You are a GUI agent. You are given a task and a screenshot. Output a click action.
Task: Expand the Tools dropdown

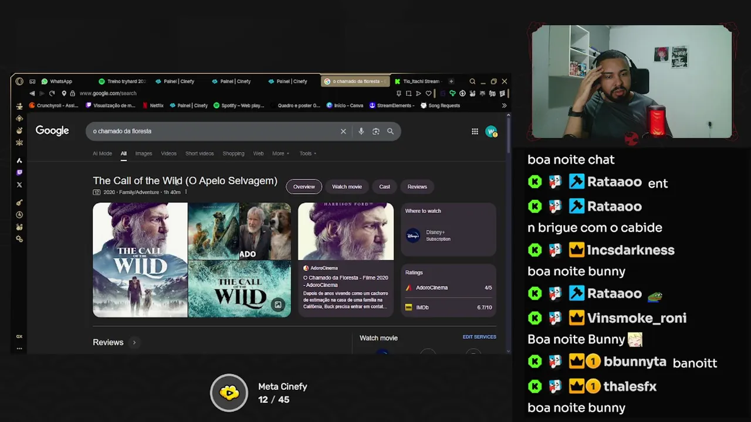308,154
